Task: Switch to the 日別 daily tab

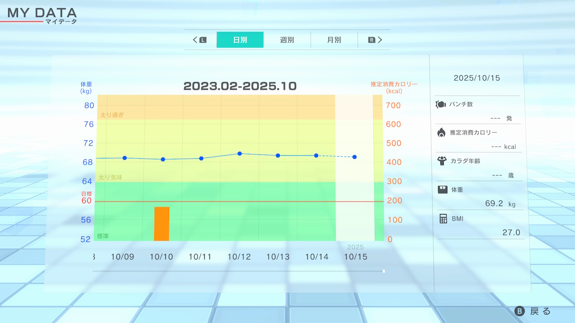Action: (240, 40)
